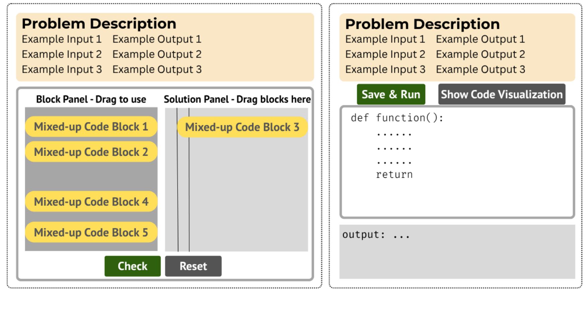Click the 'Block Panel - Drag to use' heading

point(91,99)
